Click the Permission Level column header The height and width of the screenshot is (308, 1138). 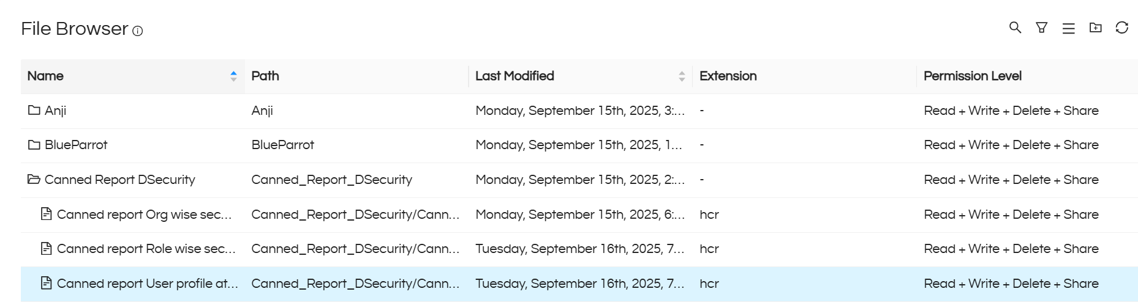(972, 76)
